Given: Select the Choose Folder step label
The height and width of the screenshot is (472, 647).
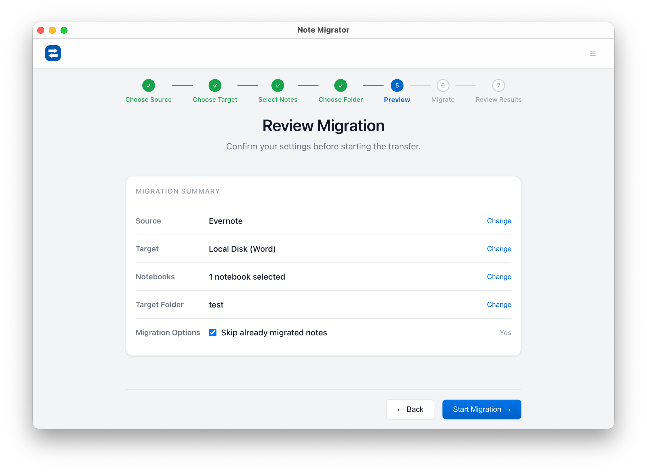Looking at the screenshot, I should [x=340, y=99].
